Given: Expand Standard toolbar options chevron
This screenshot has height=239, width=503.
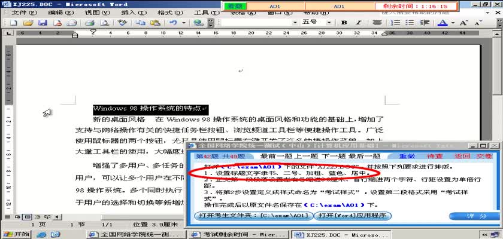Looking at the screenshot, I should (x=211, y=23).
